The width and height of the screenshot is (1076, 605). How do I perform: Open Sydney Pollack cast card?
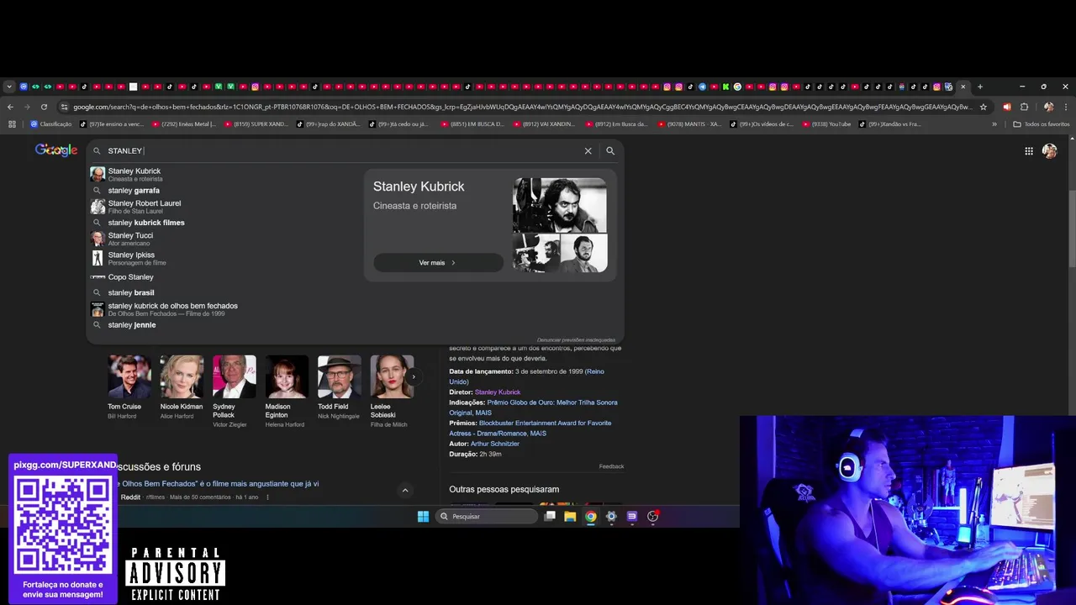pos(235,392)
